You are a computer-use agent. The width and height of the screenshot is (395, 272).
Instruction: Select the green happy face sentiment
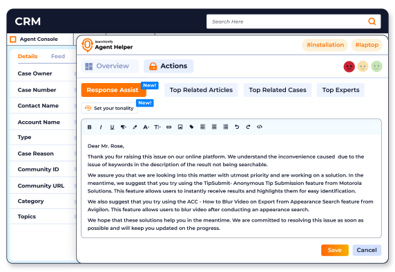(x=376, y=66)
